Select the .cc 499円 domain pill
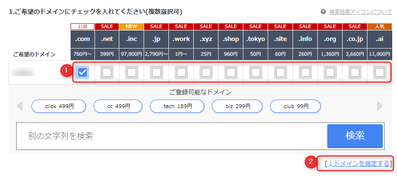397x180 pixels. pyautogui.click(x=118, y=106)
